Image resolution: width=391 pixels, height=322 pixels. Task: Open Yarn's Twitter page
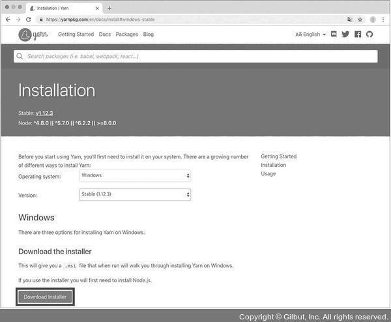click(x=345, y=34)
